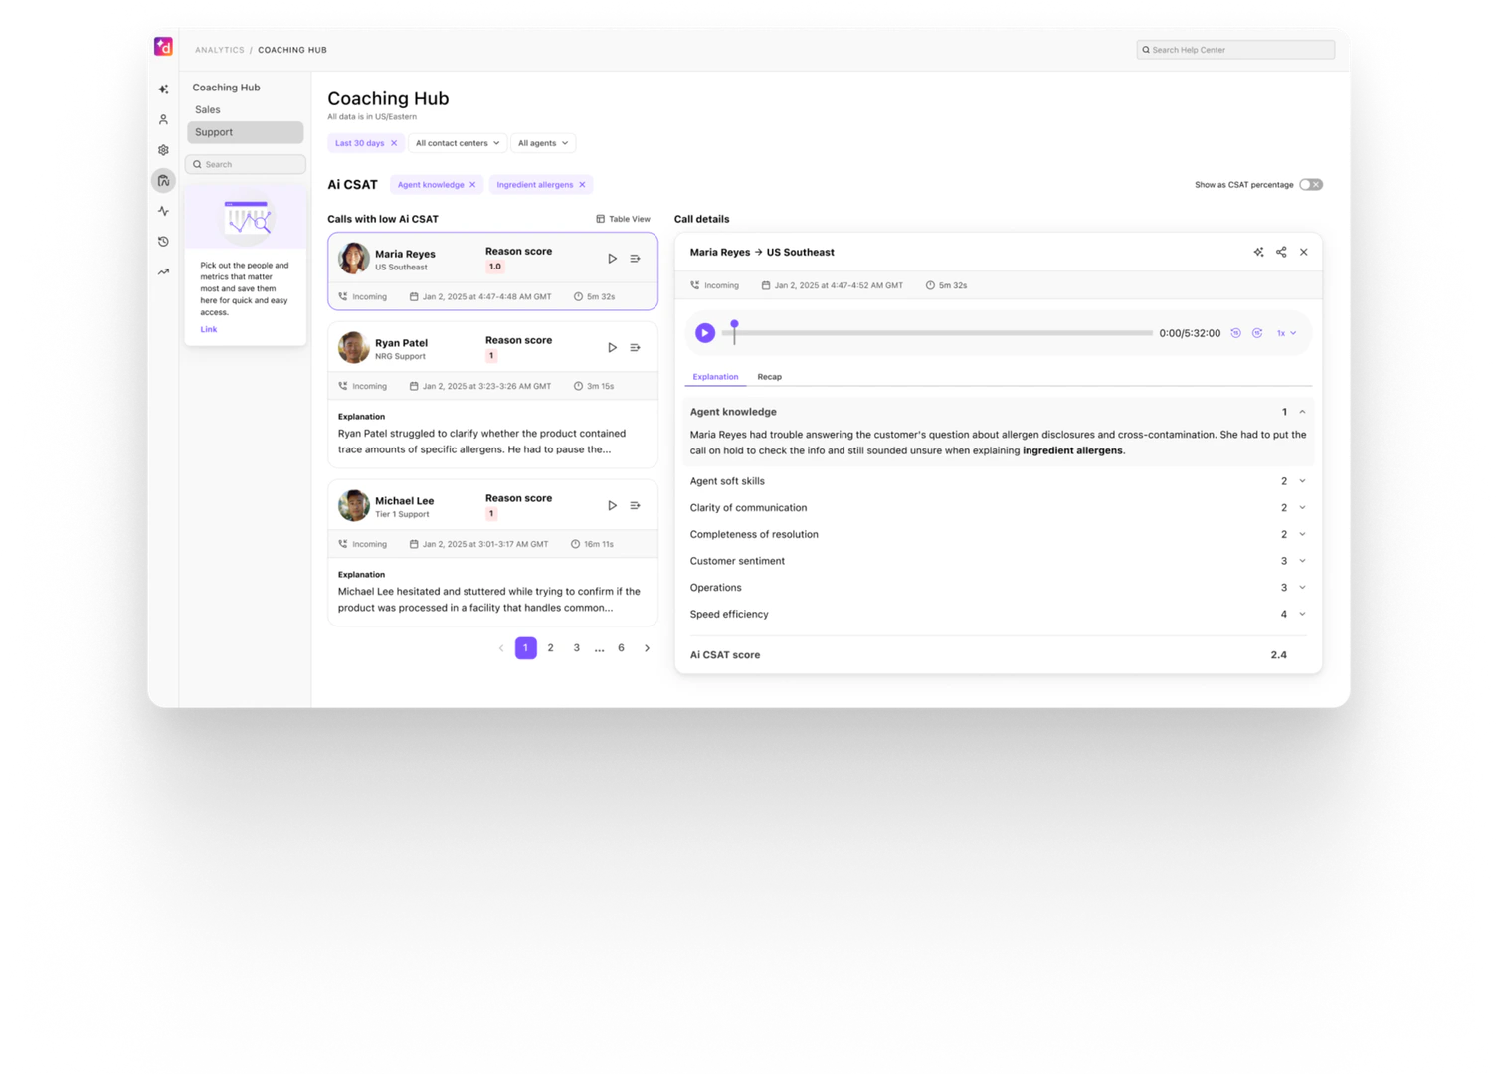Remove the Agent knowledge filter tag
The width and height of the screenshot is (1498, 1074).
click(472, 185)
